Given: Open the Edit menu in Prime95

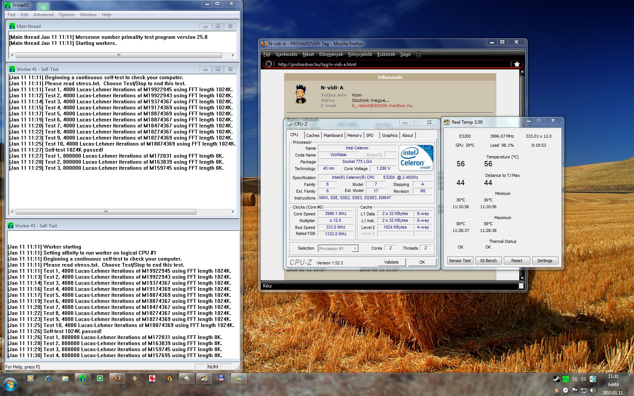Looking at the screenshot, I should (25, 15).
